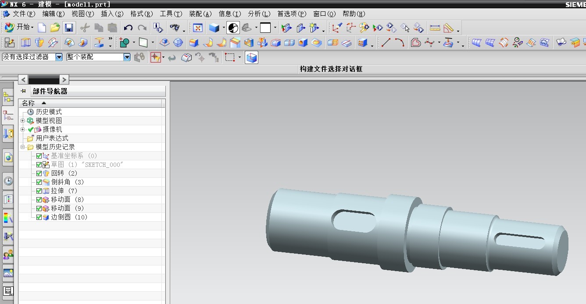Select the Sketch tool icon
The image size is (586, 304).
[9, 42]
